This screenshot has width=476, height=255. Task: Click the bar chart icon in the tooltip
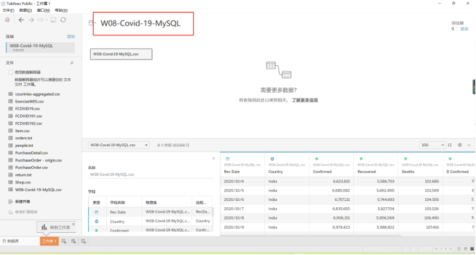coord(44,227)
